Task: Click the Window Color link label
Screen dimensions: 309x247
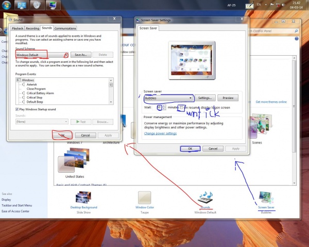Action: 144,207
